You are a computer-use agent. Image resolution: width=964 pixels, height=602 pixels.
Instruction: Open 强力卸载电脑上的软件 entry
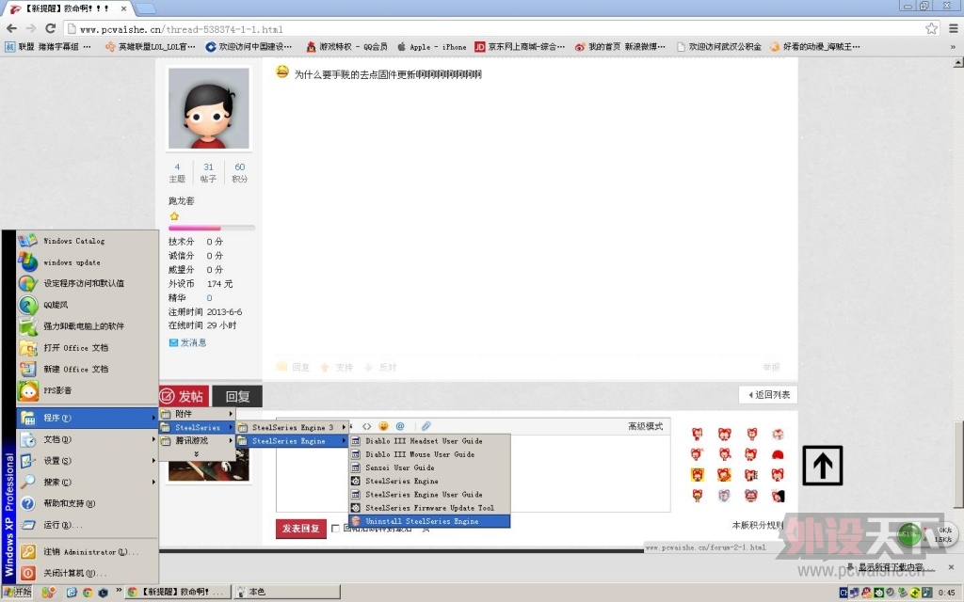88,326
